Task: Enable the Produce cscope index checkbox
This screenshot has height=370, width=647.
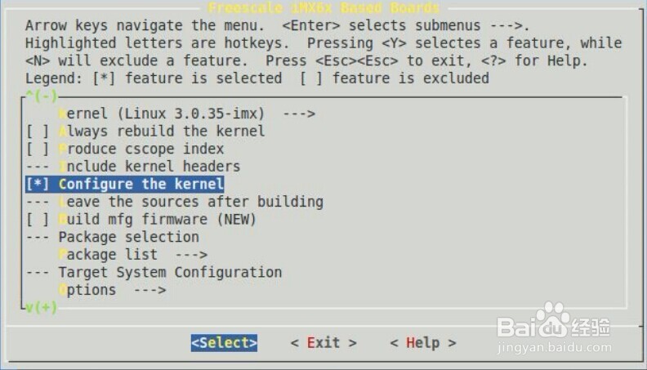Action: click(x=38, y=149)
